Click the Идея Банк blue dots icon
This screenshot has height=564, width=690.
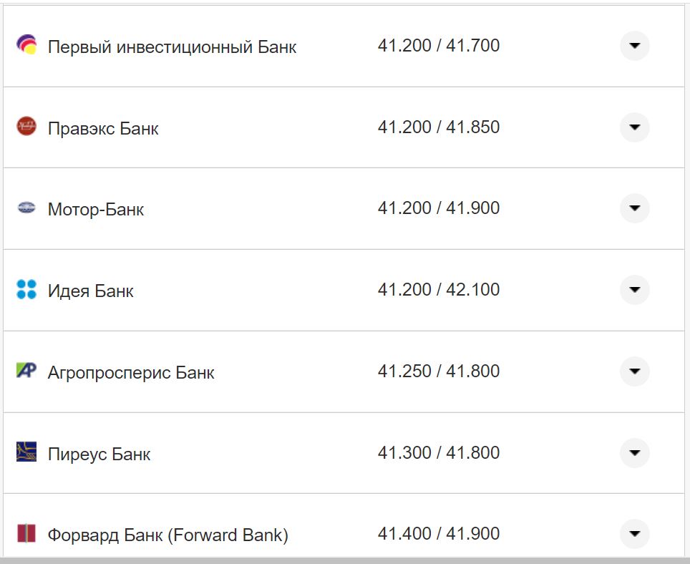click(26, 290)
